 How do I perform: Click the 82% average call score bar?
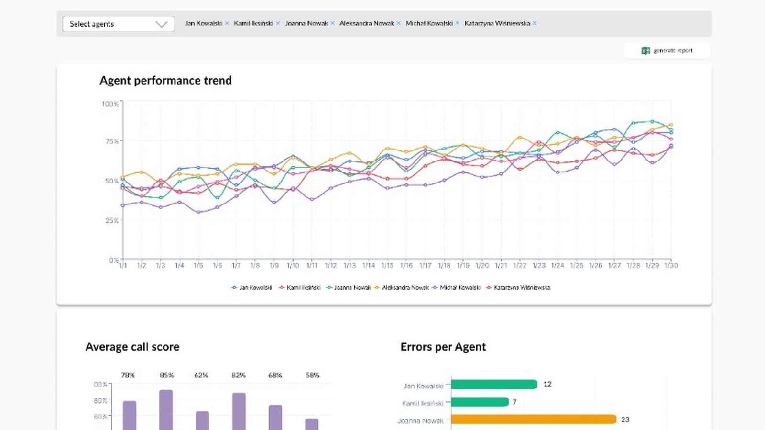point(239,411)
